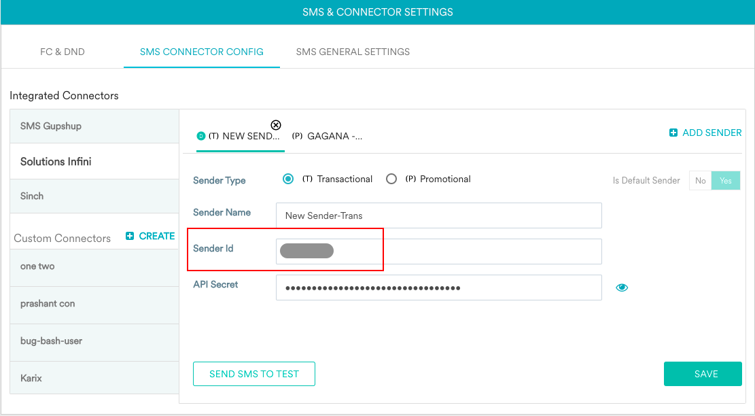Image resolution: width=755 pixels, height=416 pixels.
Task: Focus the Sender Name input field
Action: pyautogui.click(x=438, y=215)
